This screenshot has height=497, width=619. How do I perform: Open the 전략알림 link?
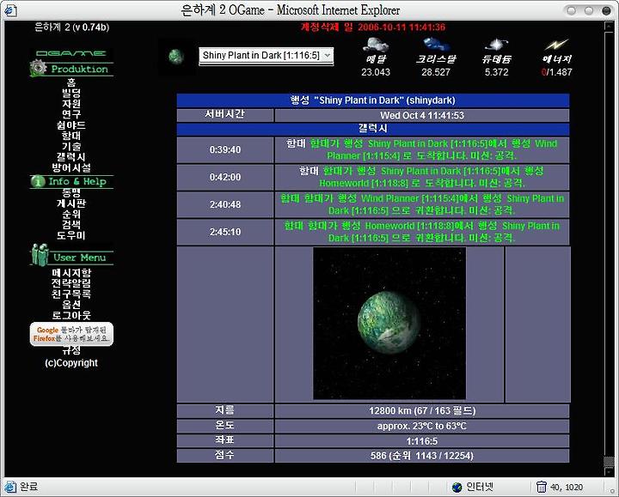[x=71, y=283]
